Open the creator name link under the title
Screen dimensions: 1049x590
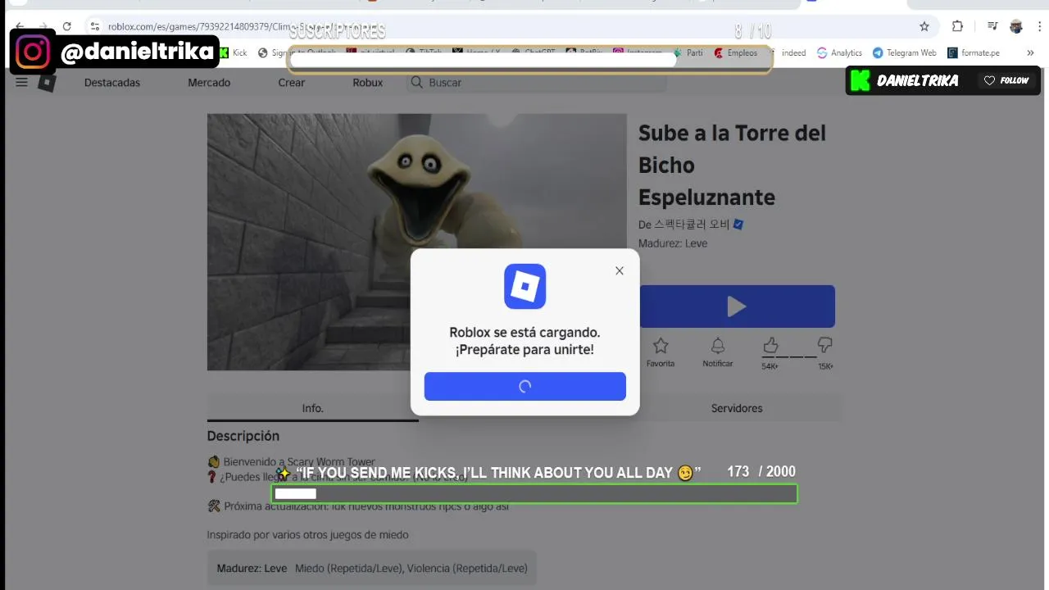[691, 225]
